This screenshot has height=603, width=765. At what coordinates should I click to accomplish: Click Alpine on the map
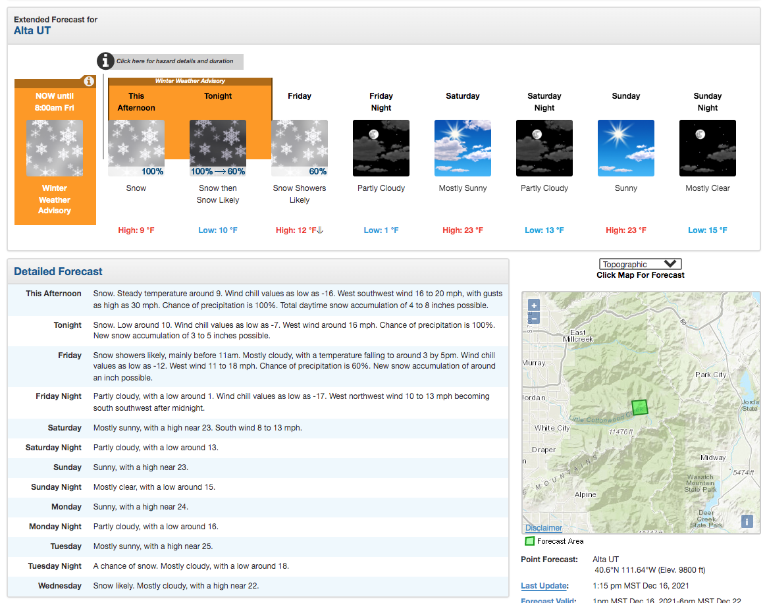tap(585, 494)
